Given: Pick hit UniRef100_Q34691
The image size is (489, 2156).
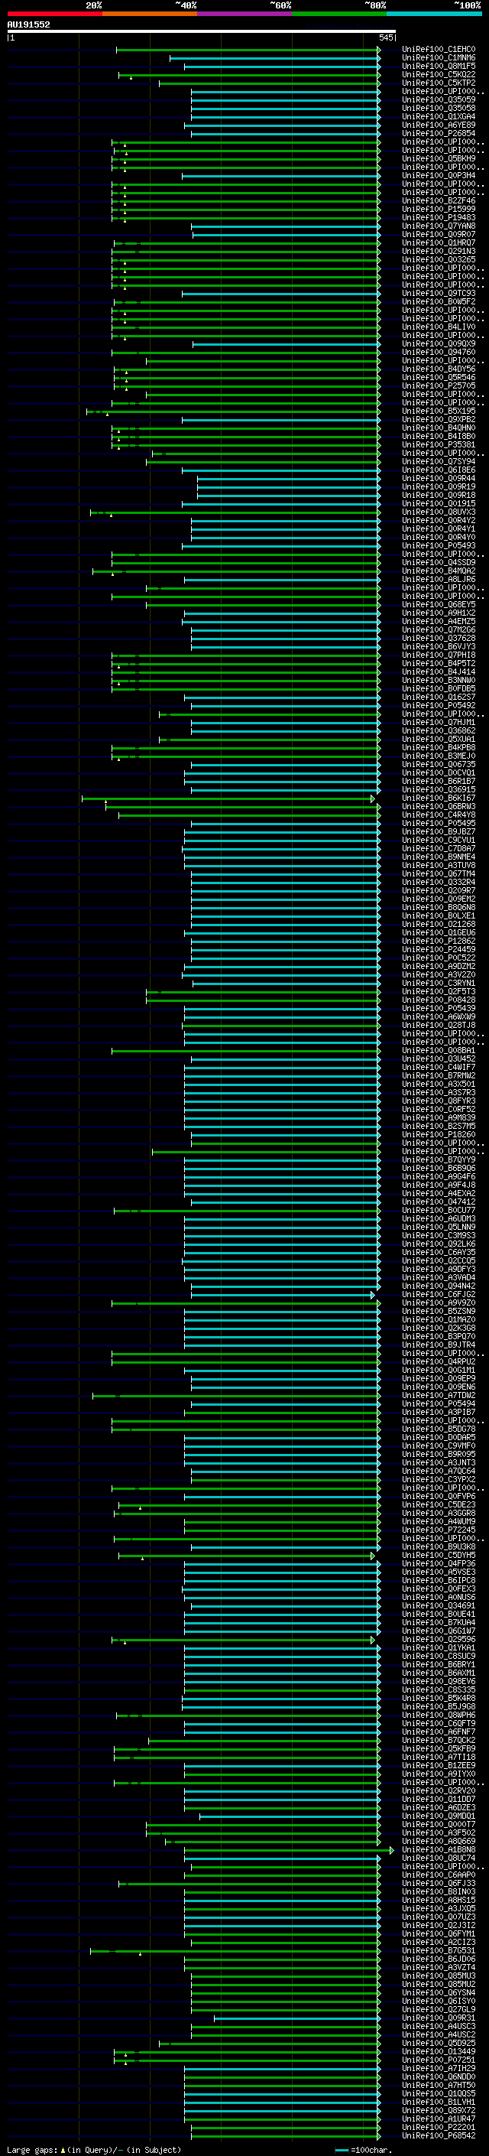Looking at the screenshot, I should (x=438, y=1605).
